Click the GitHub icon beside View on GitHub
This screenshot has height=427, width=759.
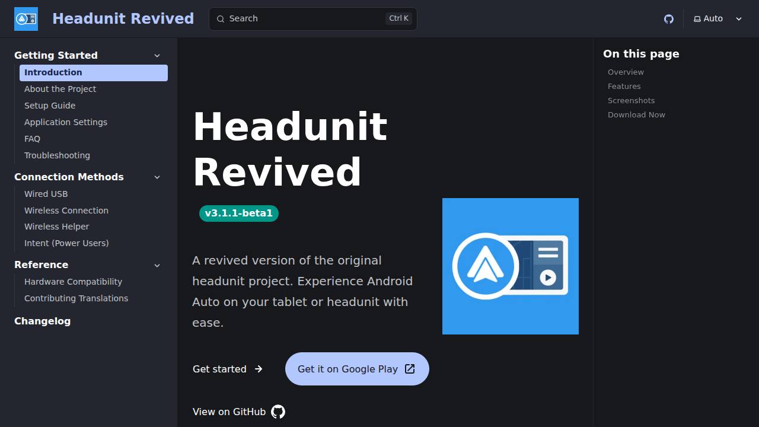click(x=278, y=412)
